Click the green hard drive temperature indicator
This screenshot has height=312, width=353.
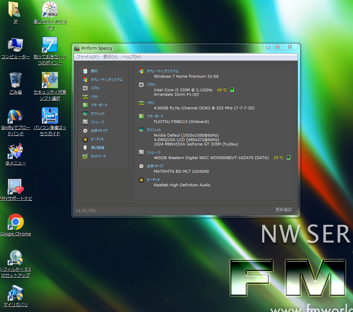click(288, 157)
